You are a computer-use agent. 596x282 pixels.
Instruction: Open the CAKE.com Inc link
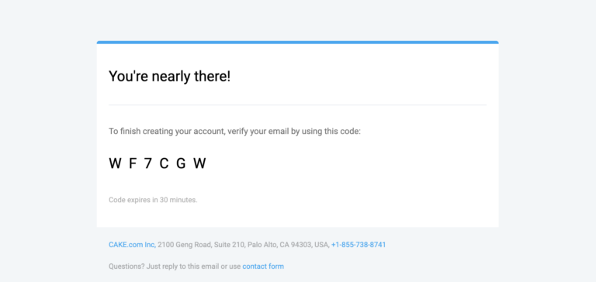tap(131, 245)
